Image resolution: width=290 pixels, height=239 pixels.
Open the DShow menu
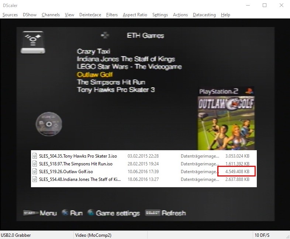click(x=30, y=15)
